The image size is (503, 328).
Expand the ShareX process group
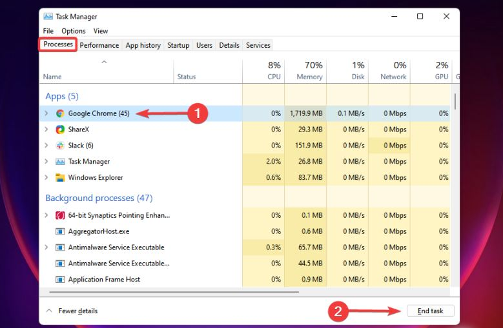click(x=46, y=130)
